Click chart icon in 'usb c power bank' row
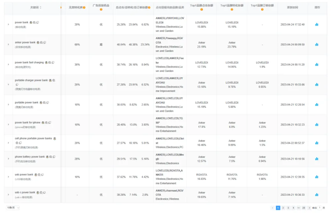Image resolution: width=332 pixels, height=215 pixels. pos(317,195)
